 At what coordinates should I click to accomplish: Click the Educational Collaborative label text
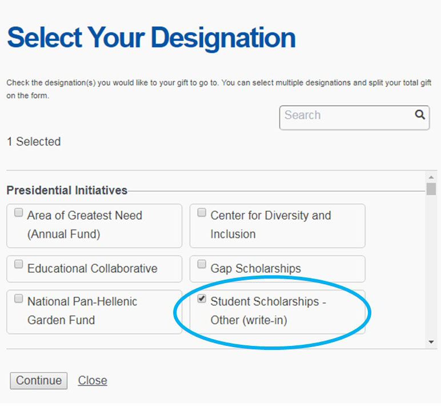tap(92, 268)
